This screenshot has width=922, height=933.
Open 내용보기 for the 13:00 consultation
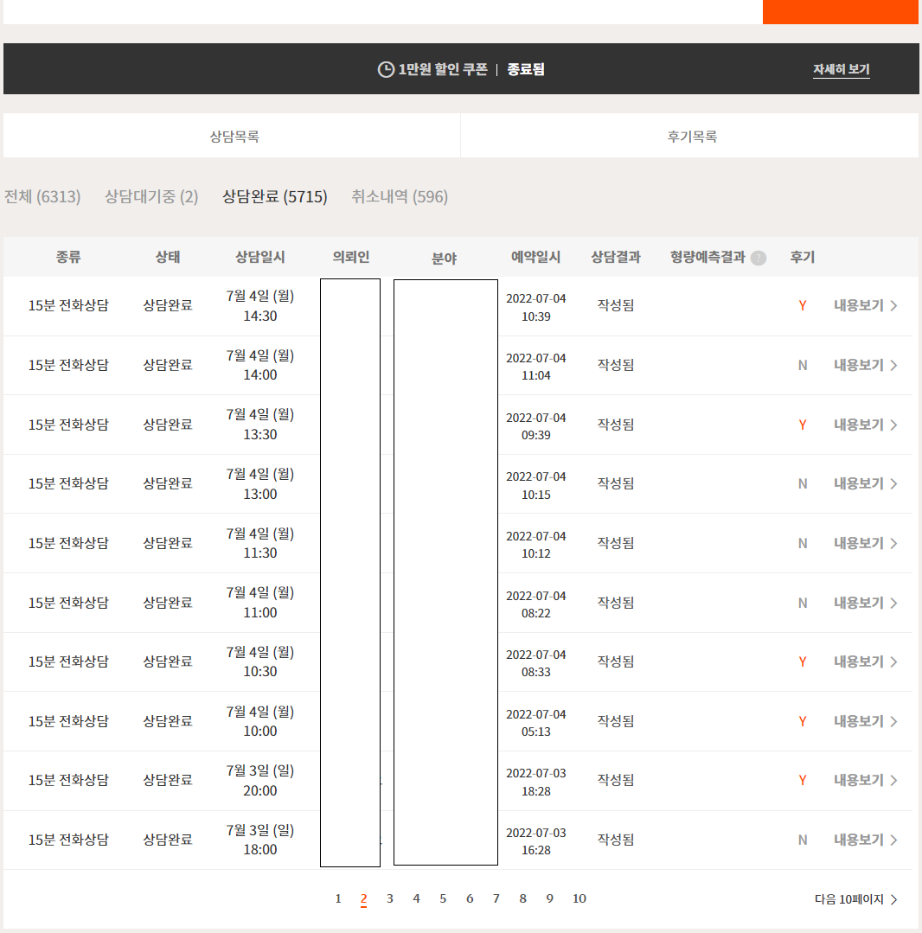[865, 483]
